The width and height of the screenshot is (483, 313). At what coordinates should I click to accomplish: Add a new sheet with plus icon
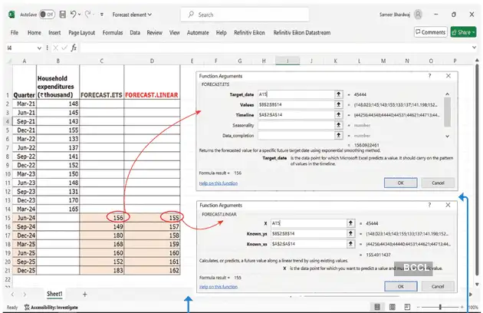click(x=84, y=294)
